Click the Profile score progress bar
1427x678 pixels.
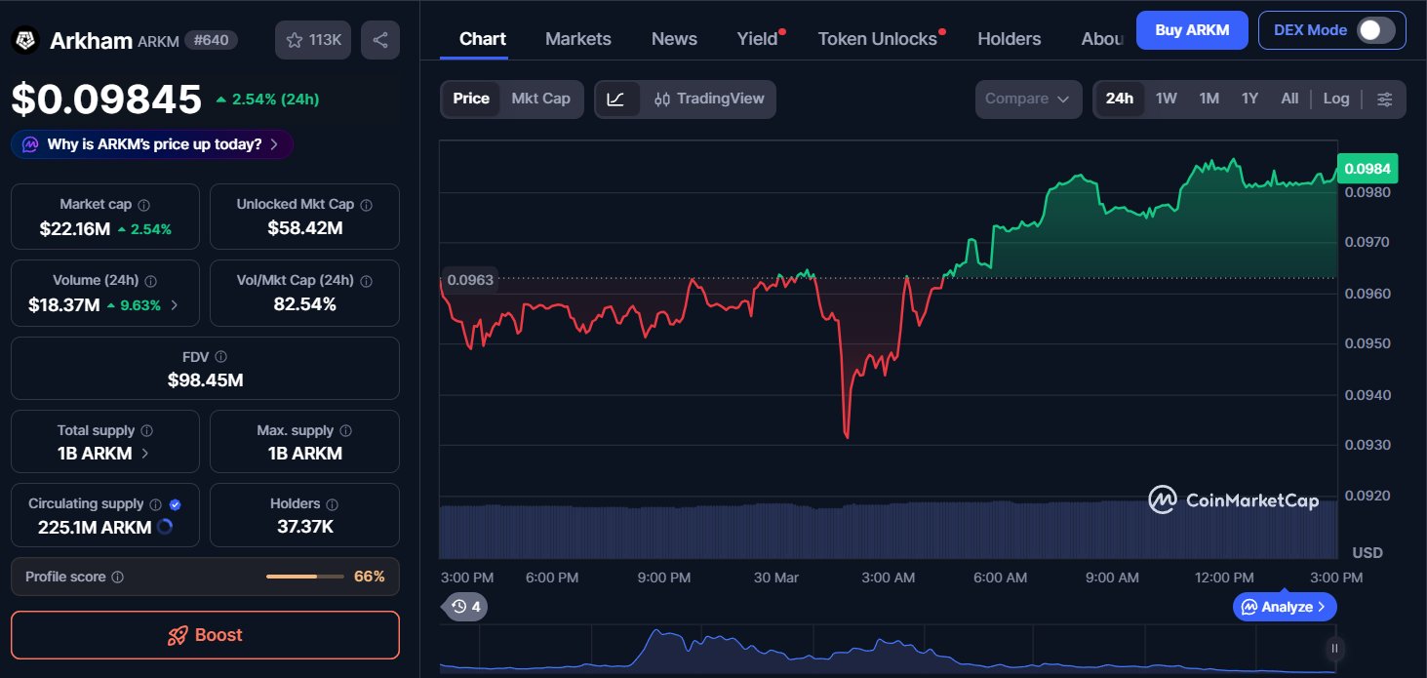pyautogui.click(x=304, y=577)
